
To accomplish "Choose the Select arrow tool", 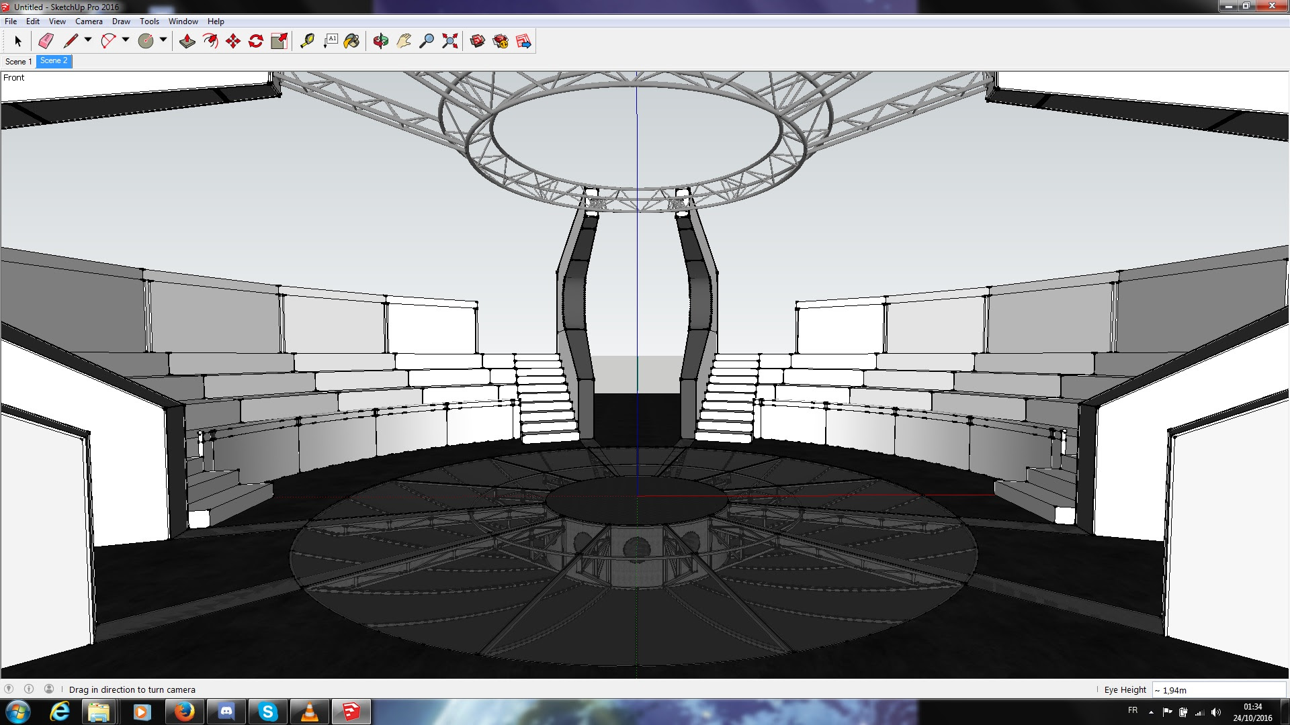I will [x=18, y=40].
